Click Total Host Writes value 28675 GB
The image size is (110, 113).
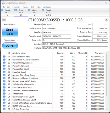100,29
